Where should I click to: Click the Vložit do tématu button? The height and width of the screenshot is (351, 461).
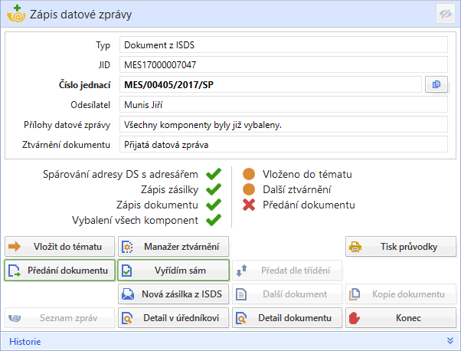pos(60,246)
